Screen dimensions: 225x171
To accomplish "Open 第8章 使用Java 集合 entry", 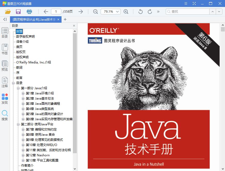I will pos(40,135).
